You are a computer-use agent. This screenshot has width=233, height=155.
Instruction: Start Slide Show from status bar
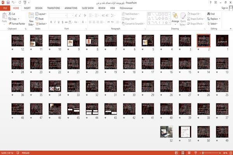pos(196,153)
